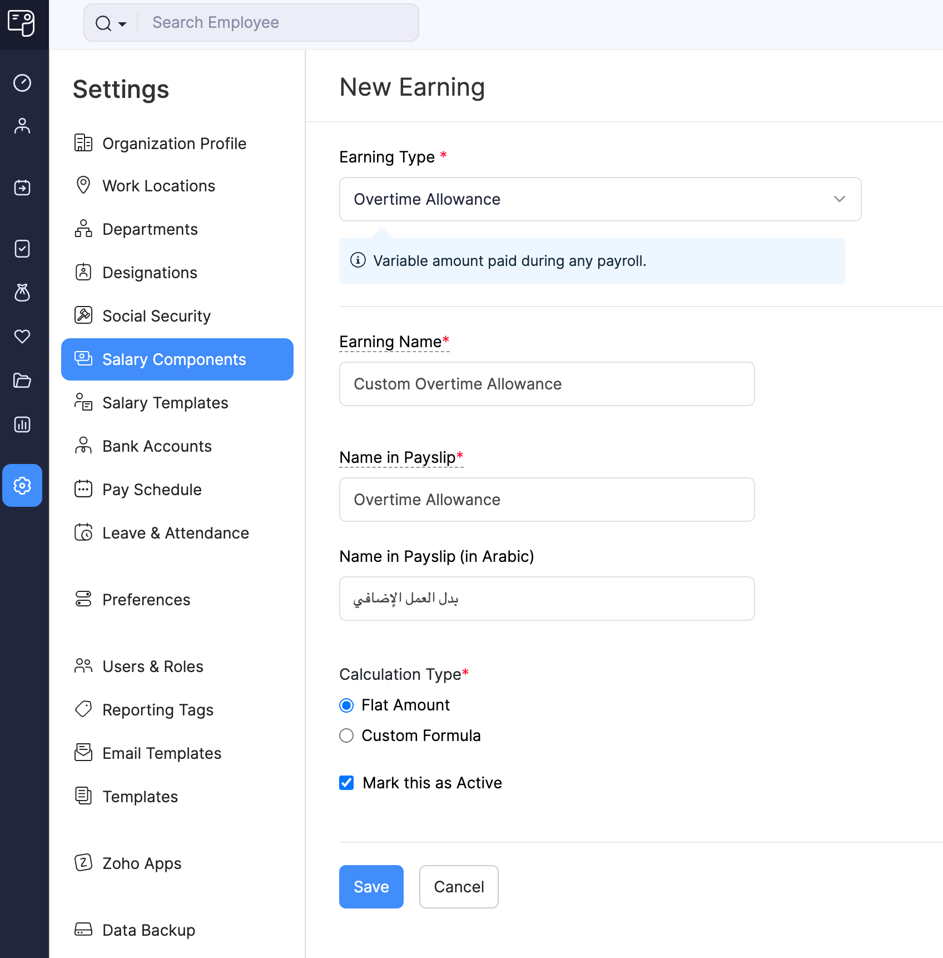Cancel creating the earning

(x=458, y=887)
